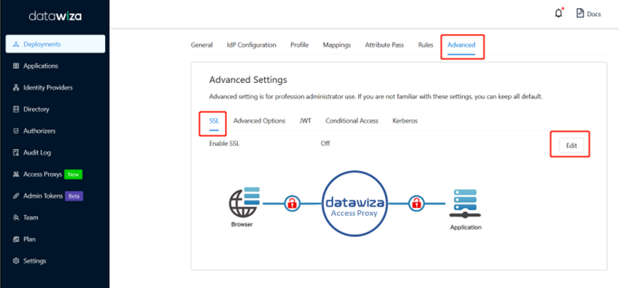The image size is (619, 288).
Task: Click the Access Proxys icon
Action: (16, 174)
